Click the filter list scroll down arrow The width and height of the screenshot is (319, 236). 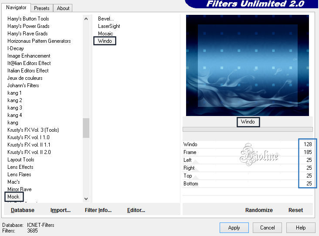(86, 199)
